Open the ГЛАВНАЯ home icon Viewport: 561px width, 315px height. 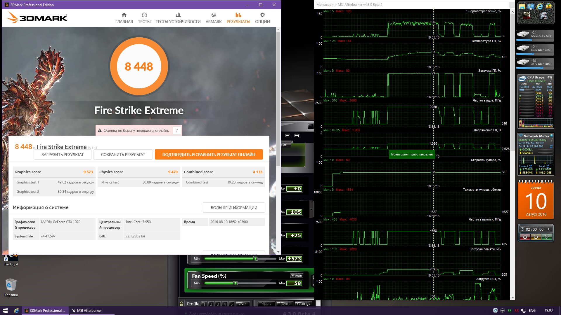(x=124, y=15)
